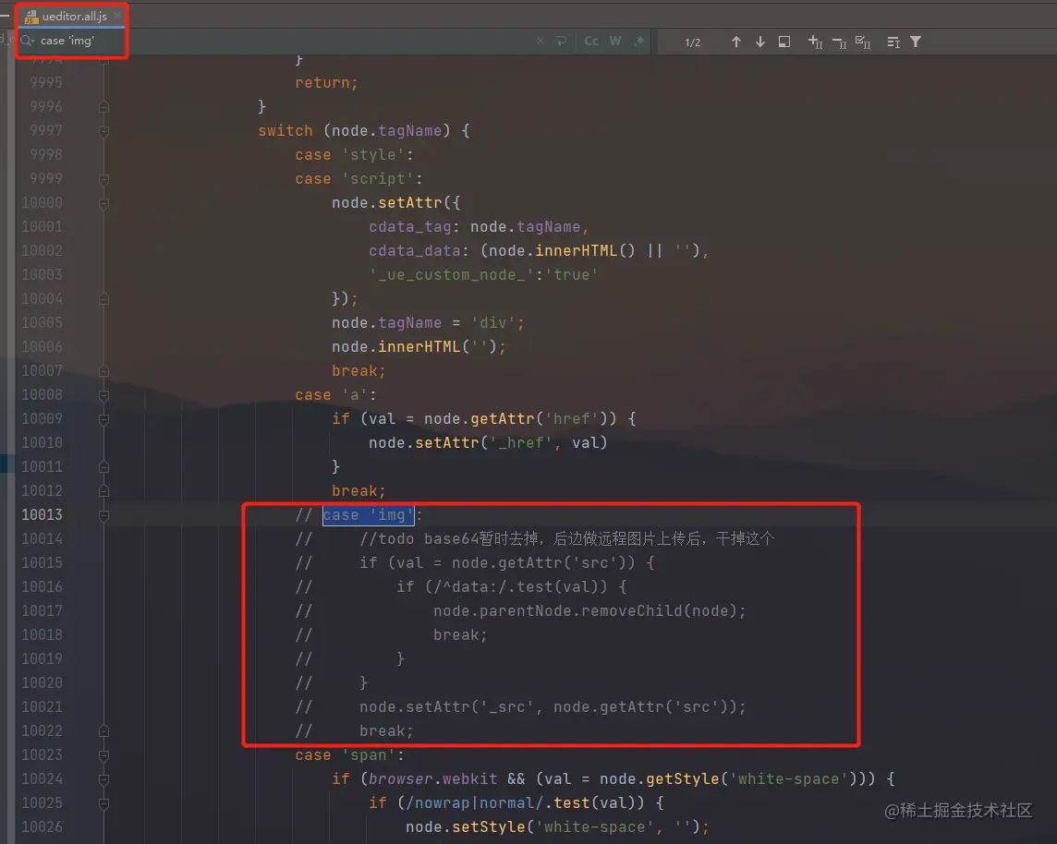Open the search filter options
Screen dimensions: 1057x844
(916, 42)
